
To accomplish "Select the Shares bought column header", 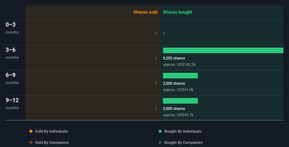I will point(177,12).
